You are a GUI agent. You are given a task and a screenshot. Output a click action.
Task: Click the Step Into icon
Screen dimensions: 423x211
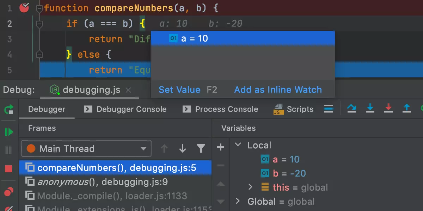click(x=370, y=109)
